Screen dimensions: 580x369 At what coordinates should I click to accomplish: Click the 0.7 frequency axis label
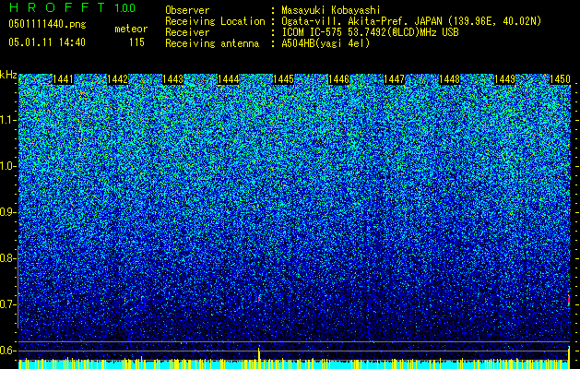click(7, 304)
